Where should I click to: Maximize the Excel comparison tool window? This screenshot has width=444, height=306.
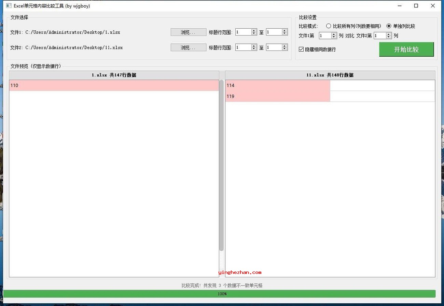click(x=416, y=6)
